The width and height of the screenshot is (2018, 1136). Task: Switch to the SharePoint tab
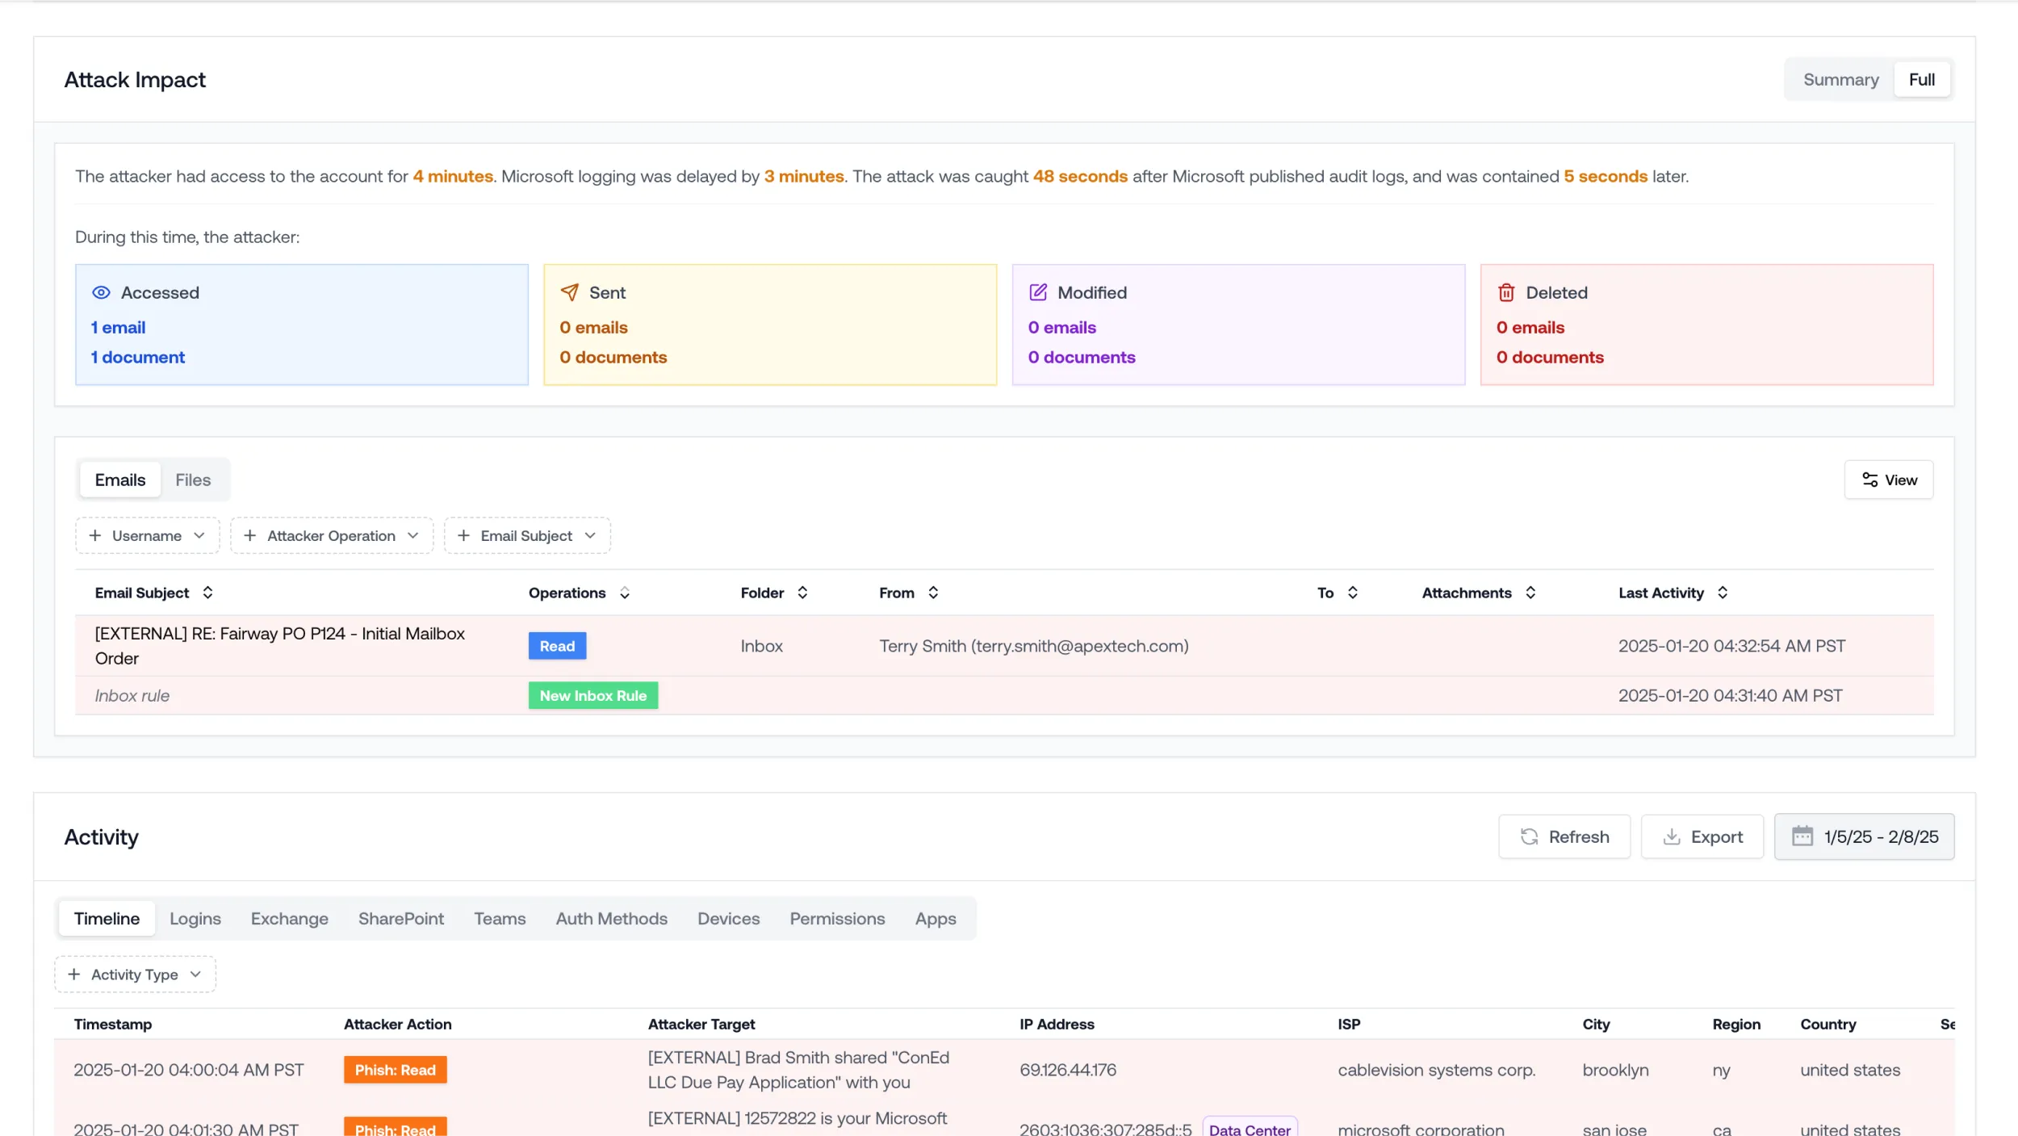(x=400, y=919)
